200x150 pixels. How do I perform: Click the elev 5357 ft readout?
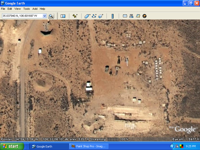79,139
